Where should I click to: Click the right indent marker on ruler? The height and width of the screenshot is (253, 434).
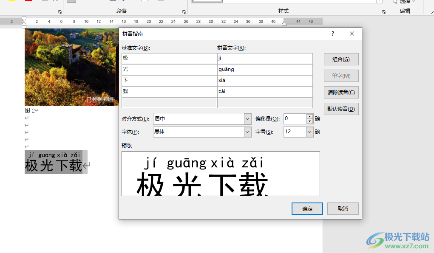click(x=284, y=24)
